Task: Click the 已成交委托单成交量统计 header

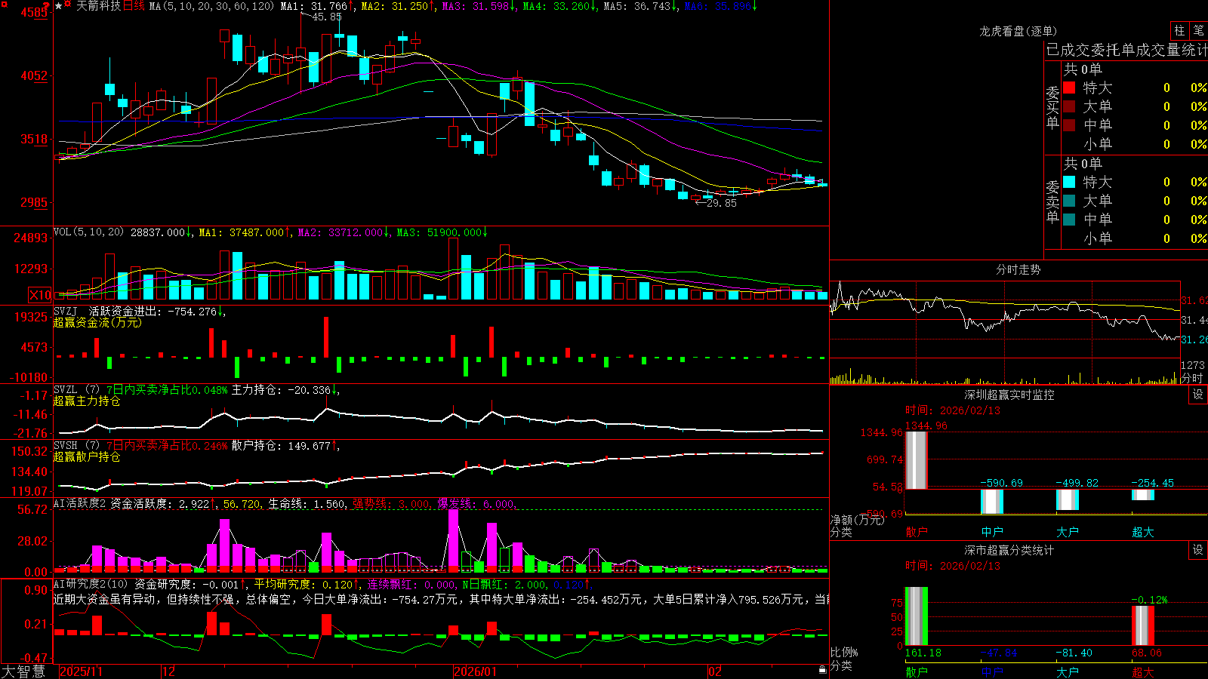Action: (1126, 50)
